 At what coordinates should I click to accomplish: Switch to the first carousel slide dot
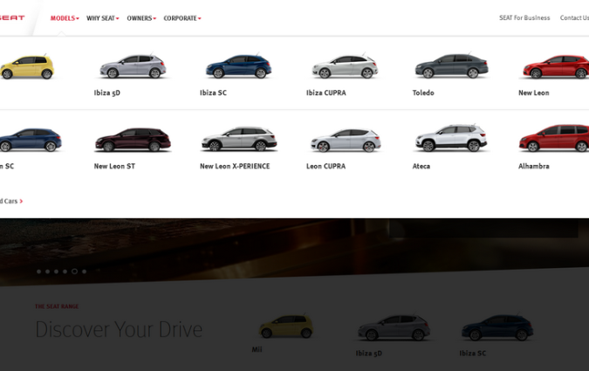[38, 271]
